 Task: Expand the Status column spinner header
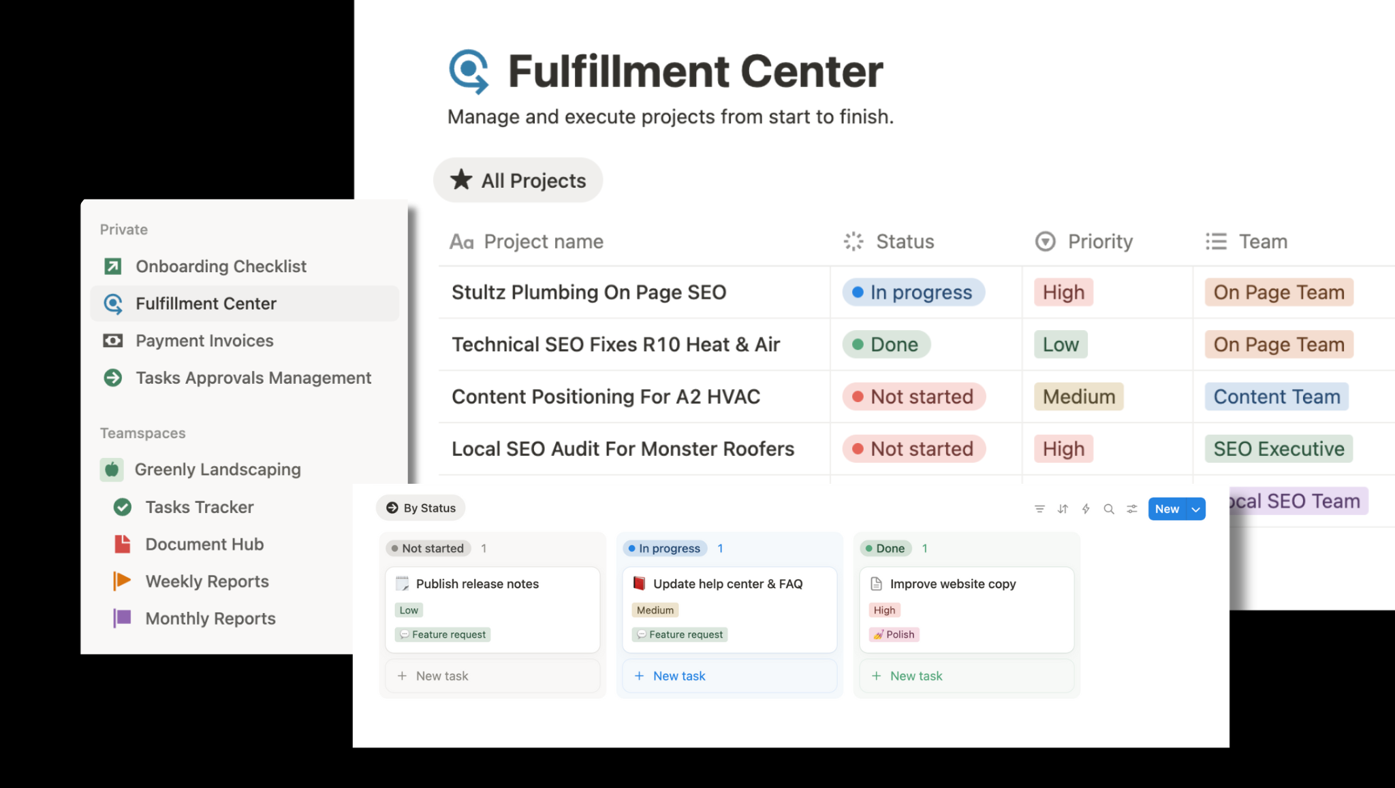pos(852,241)
